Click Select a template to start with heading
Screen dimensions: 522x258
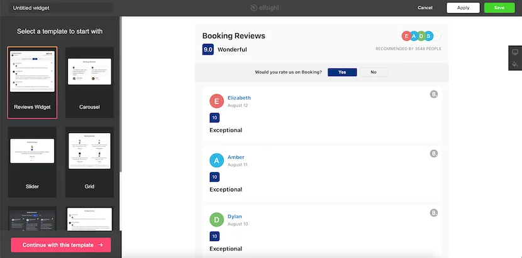(60, 31)
